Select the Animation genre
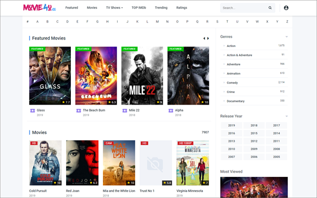 tap(234, 73)
